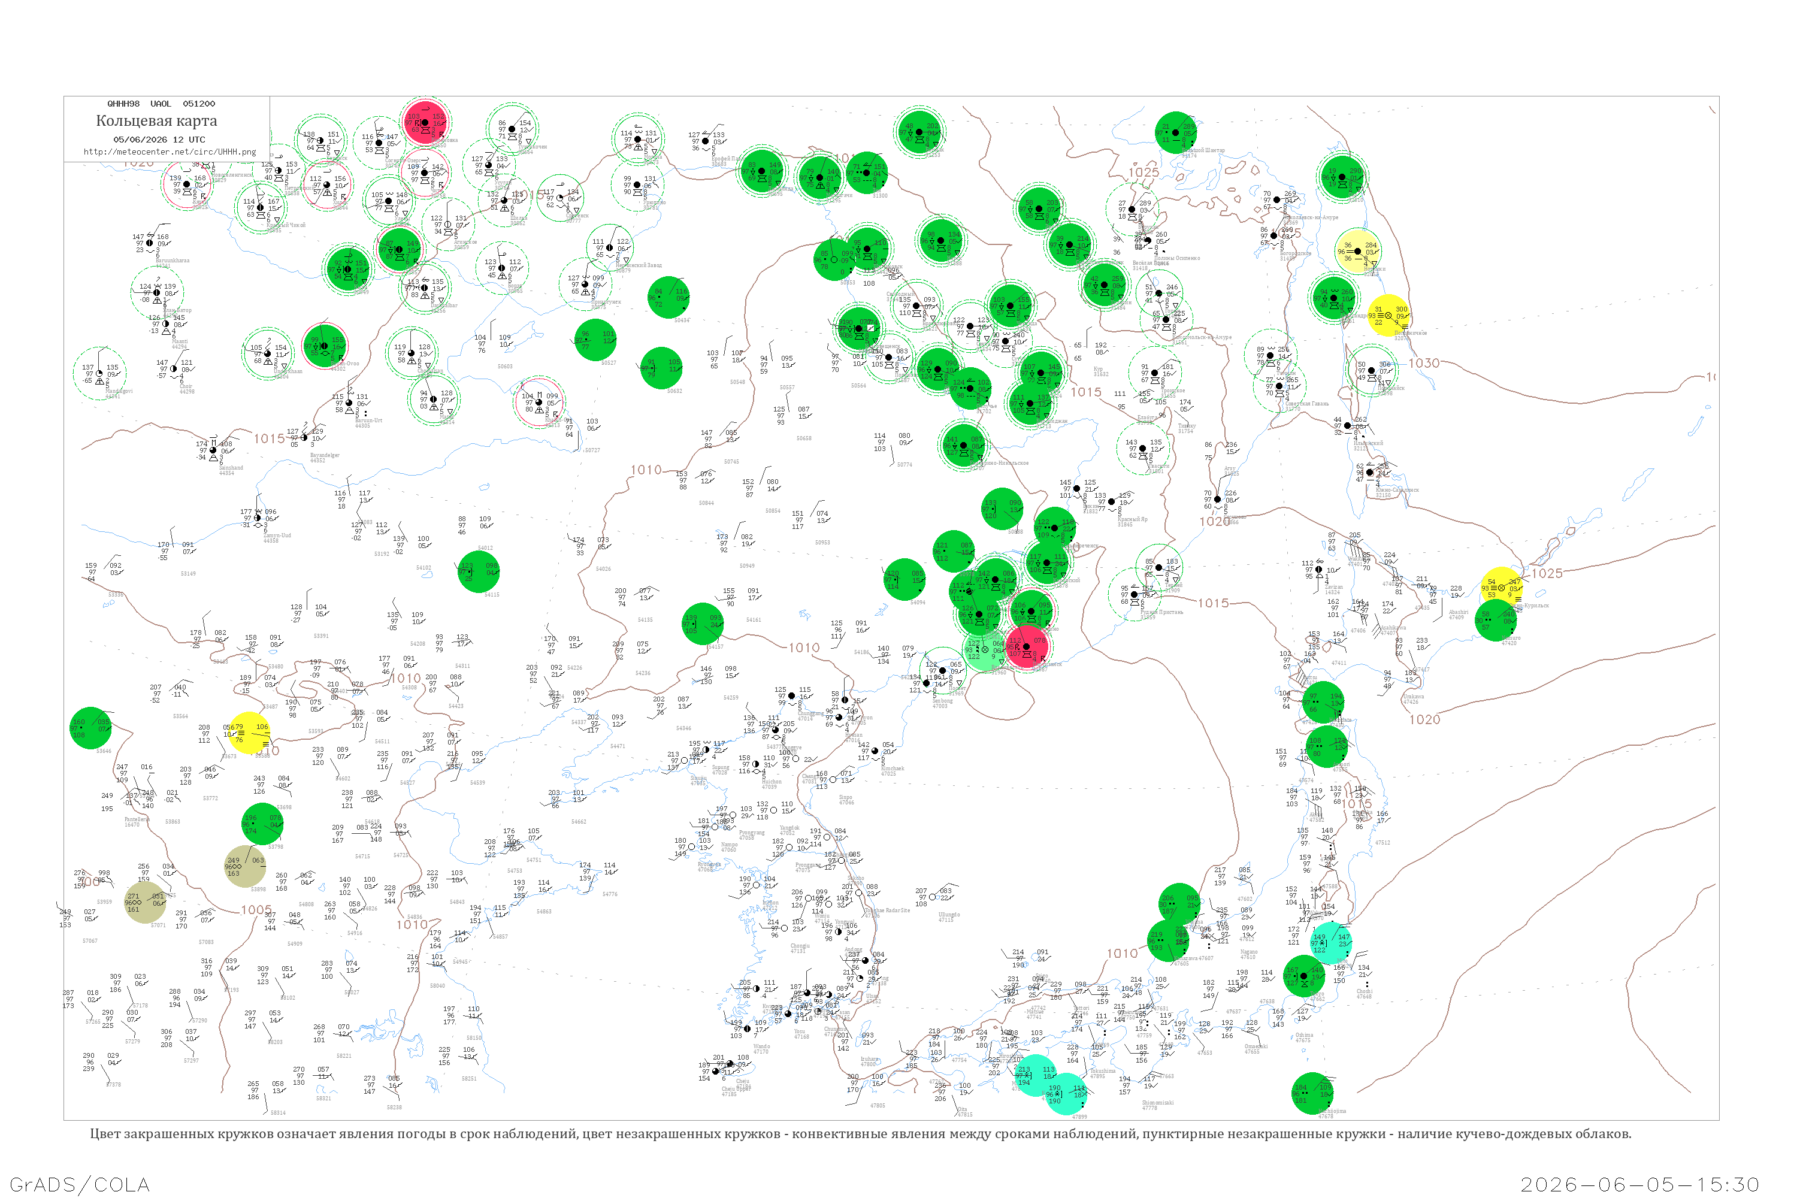The width and height of the screenshot is (1797, 1198).
Task: Select the Abashiri station label
Action: pos(1459,612)
